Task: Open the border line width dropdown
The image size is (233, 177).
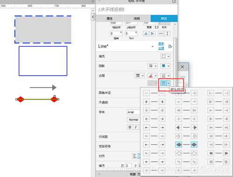Action: point(140,76)
